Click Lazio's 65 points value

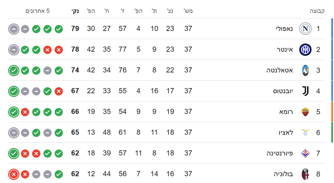(x=75, y=133)
